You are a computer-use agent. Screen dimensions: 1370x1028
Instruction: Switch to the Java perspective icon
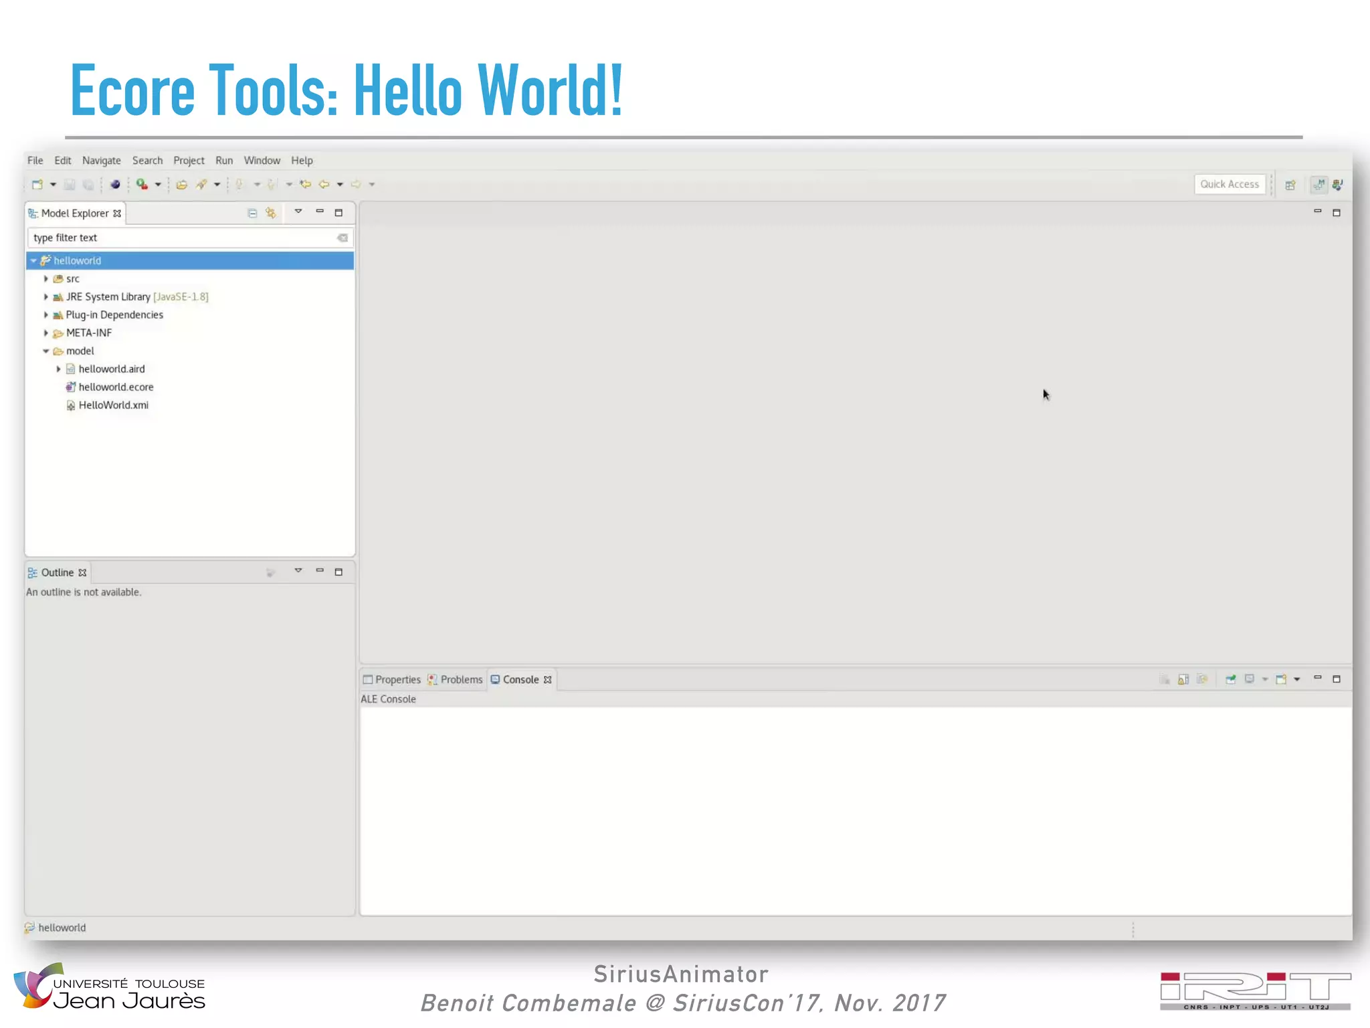tap(1337, 185)
